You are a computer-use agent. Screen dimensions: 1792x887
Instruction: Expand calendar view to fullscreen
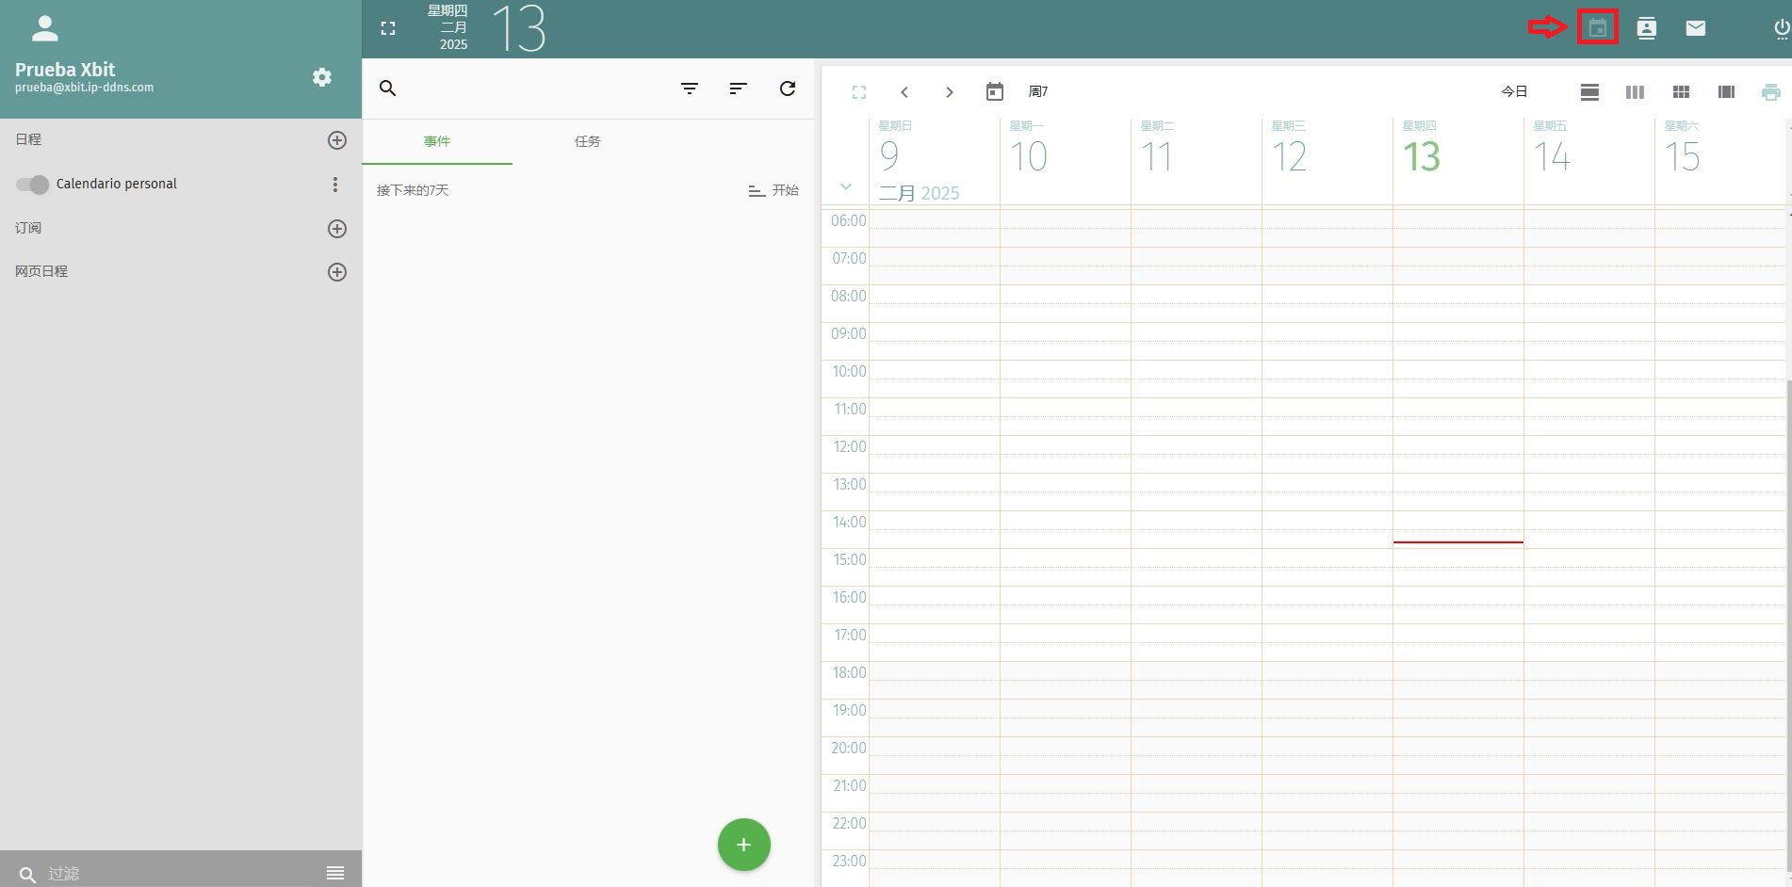[858, 92]
